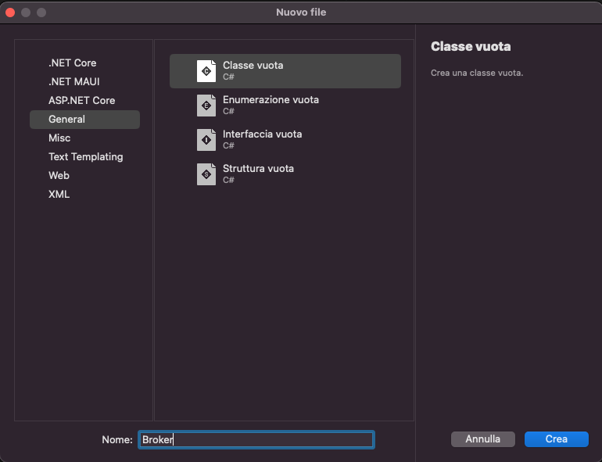This screenshot has width=602, height=462.
Task: Click the Struttura vuota label text
Action: coord(258,169)
